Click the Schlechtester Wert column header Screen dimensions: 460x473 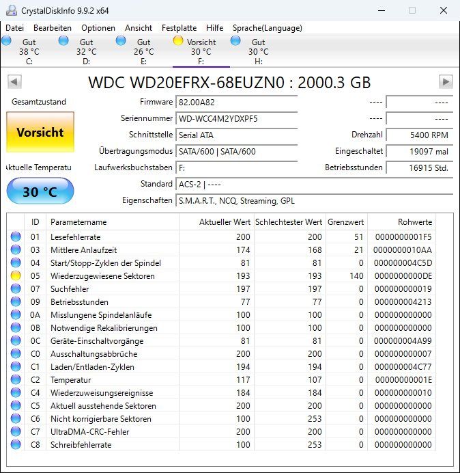[x=289, y=222]
